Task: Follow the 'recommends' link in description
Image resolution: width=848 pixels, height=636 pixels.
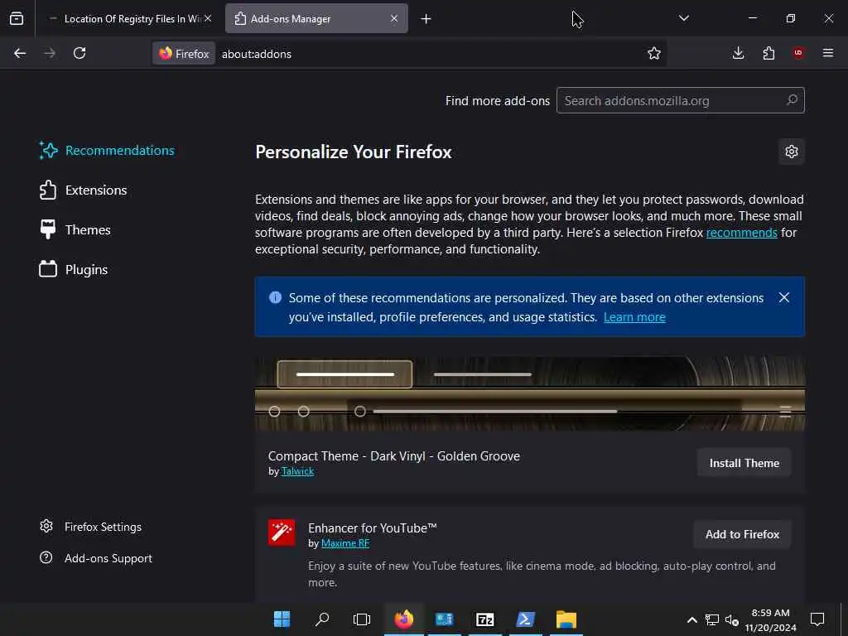Action: 741,233
